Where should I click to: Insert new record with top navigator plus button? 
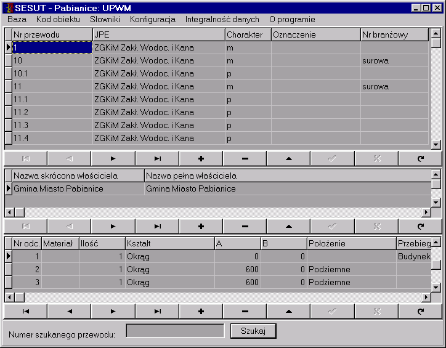tap(201, 158)
